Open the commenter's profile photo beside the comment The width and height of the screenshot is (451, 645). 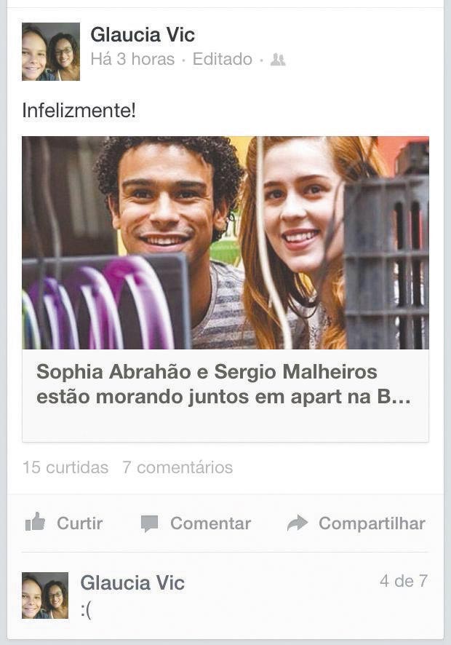[x=45, y=595]
